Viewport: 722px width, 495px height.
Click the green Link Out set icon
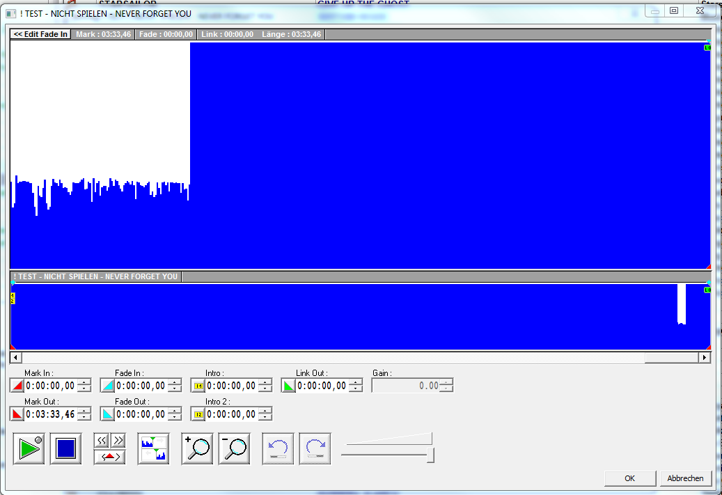[x=288, y=386]
